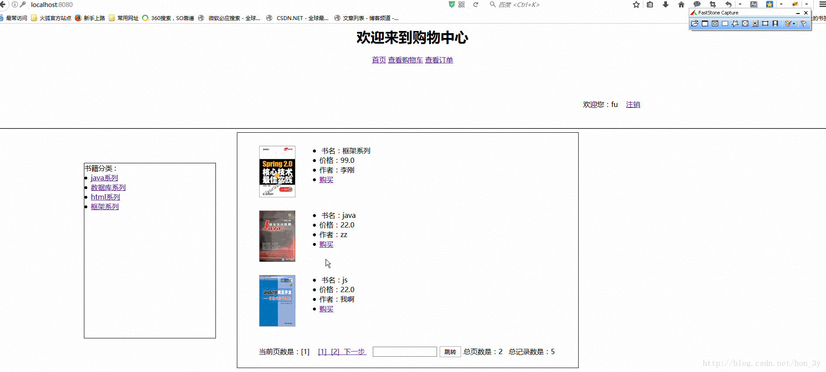This screenshot has height=372, width=826.
Task: Select the 框架系列 category link in sidebar
Action: [105, 207]
